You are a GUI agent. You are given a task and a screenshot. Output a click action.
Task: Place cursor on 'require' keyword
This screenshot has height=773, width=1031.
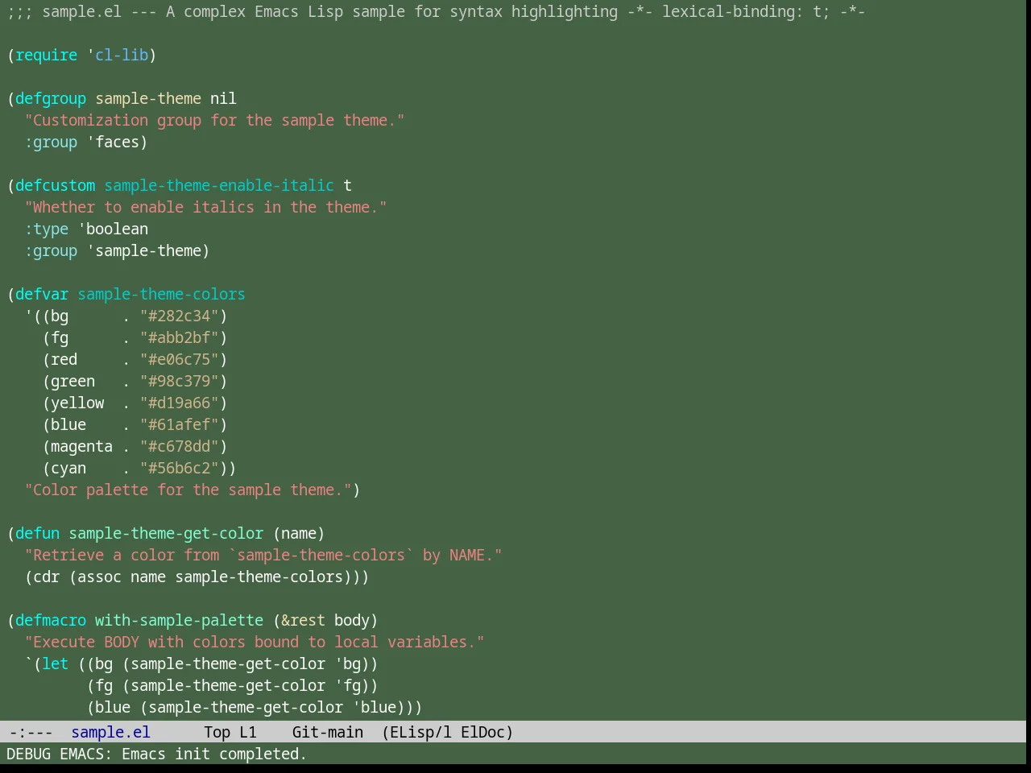(x=47, y=55)
